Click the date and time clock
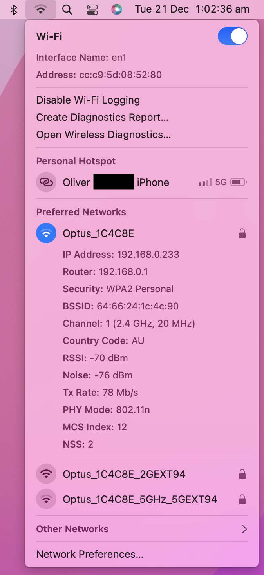The height and width of the screenshot is (575, 264). pos(192,9)
